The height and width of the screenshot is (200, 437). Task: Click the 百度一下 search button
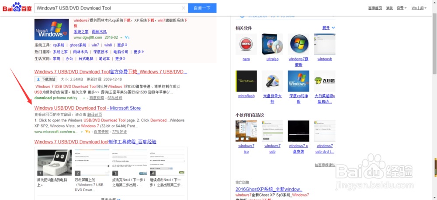tap(202, 8)
